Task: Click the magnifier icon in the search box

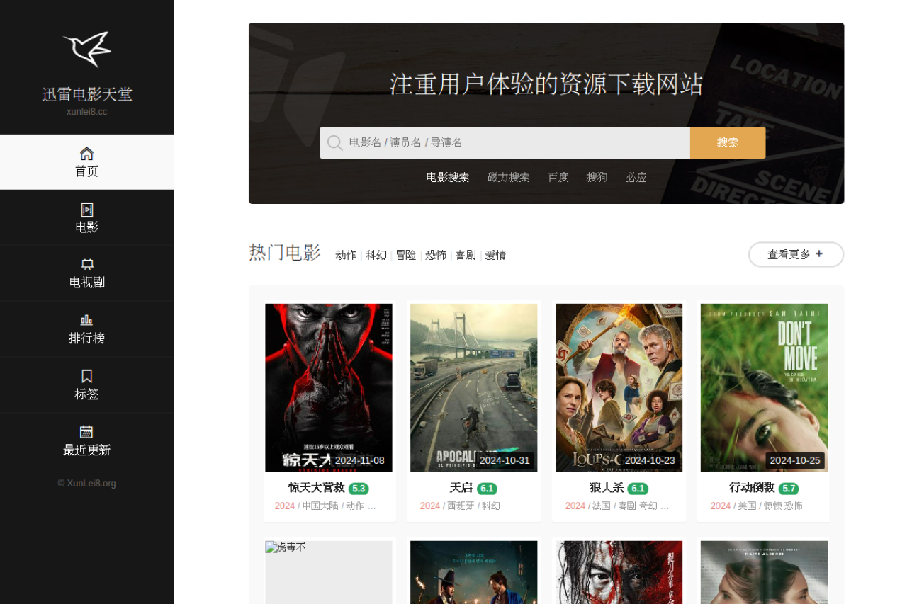Action: (x=335, y=143)
